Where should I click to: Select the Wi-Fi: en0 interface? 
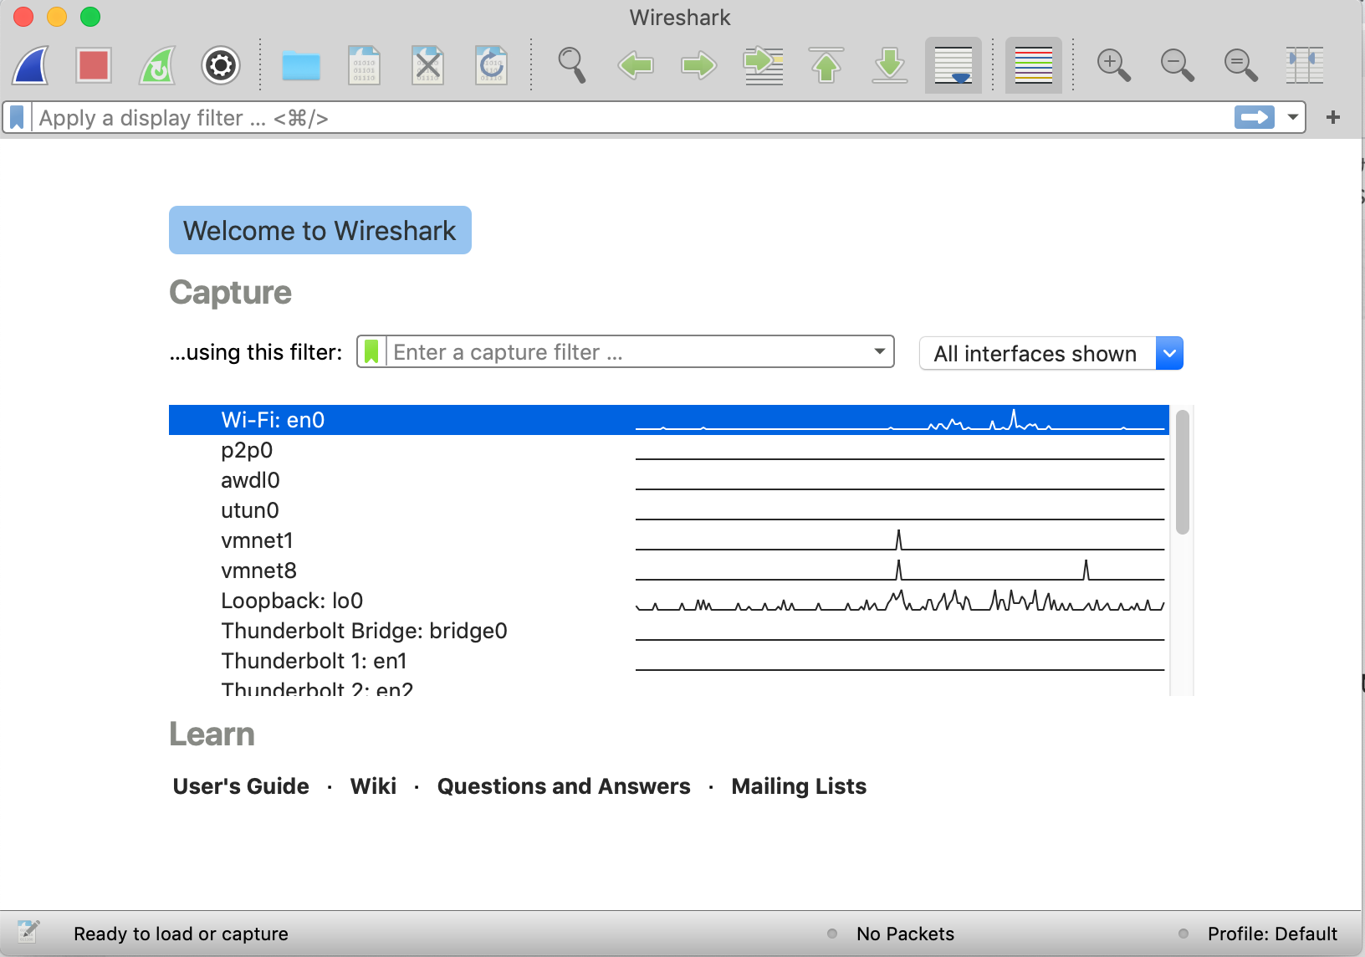click(669, 420)
